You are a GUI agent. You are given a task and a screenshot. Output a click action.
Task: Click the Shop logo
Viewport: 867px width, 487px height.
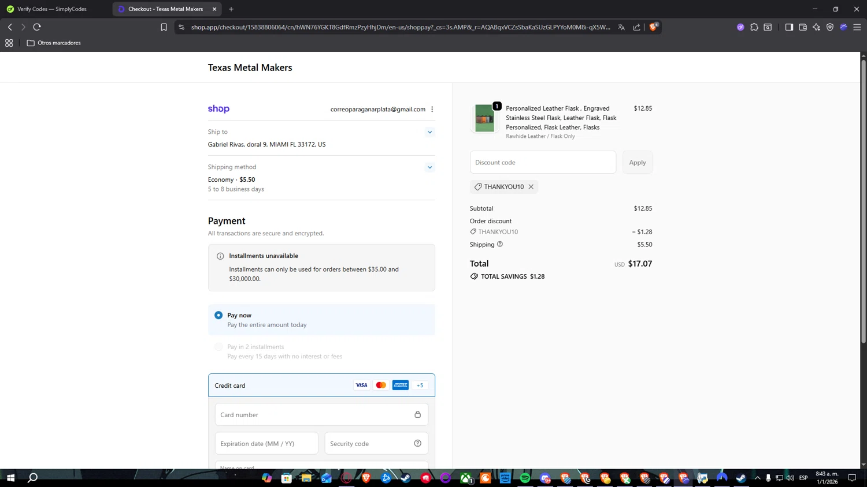(218, 108)
